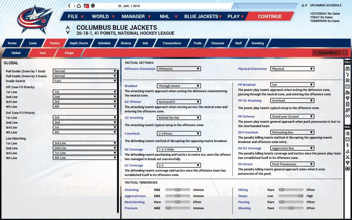Switch to the Depth Charts tab
Screen dimensions: 352x220
78,43
